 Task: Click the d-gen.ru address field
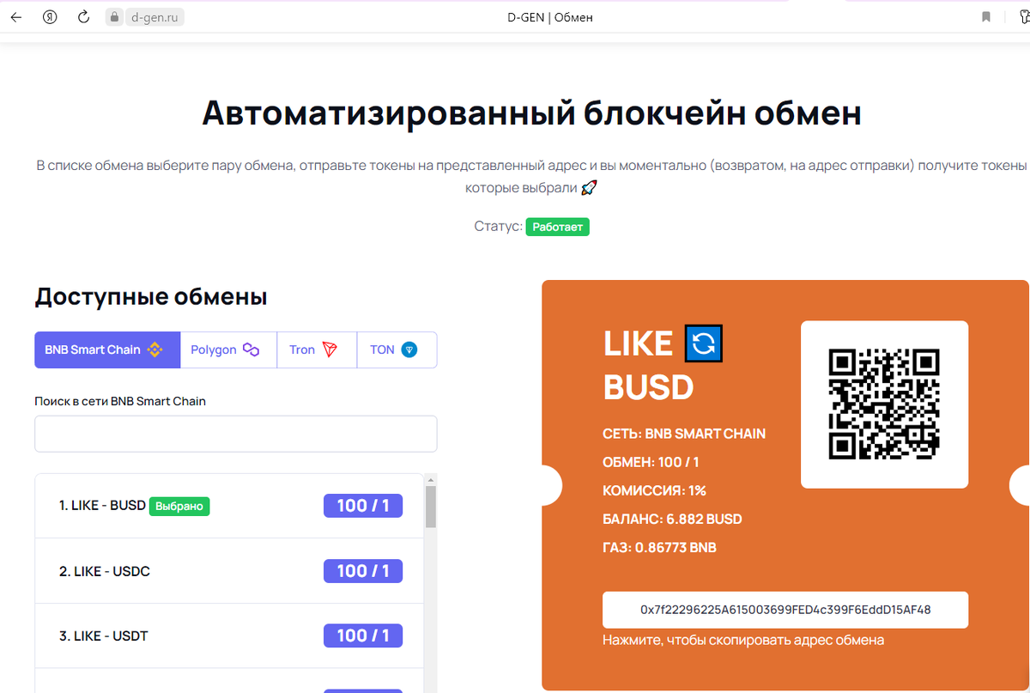(155, 17)
